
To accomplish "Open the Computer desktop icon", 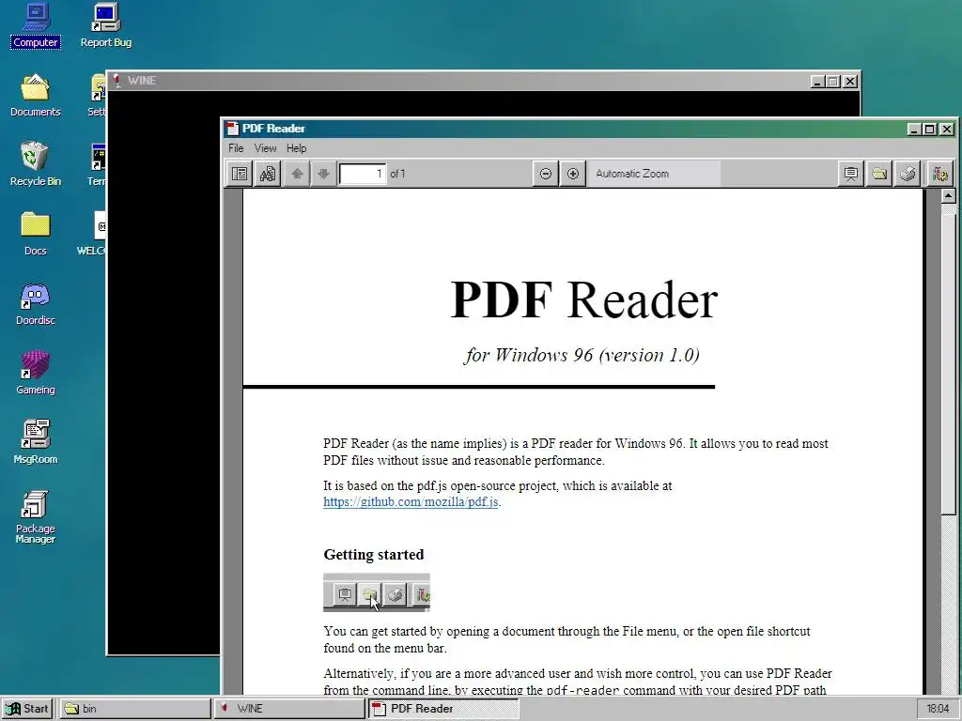I will 36,25.
